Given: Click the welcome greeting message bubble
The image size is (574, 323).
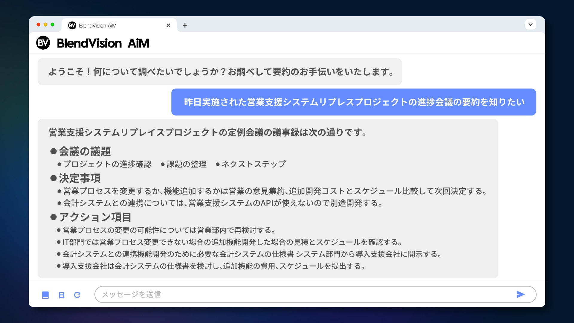Looking at the screenshot, I should [x=220, y=71].
